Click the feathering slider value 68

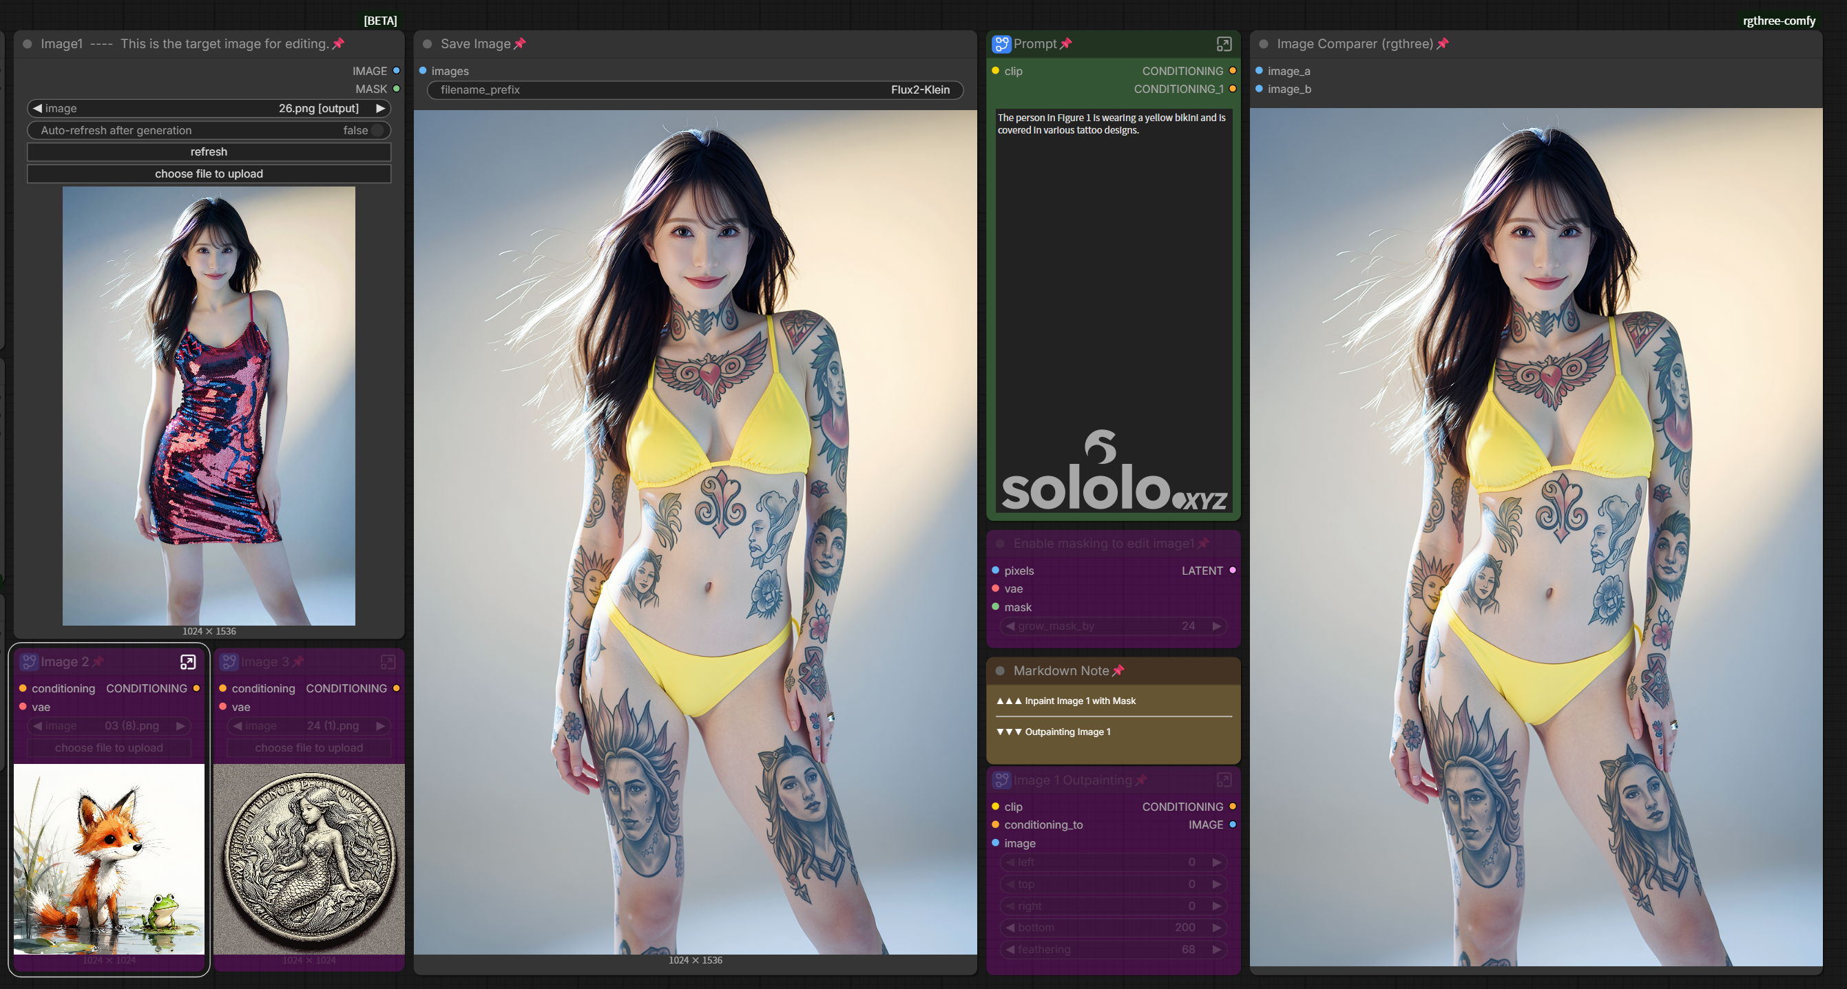1113,950
